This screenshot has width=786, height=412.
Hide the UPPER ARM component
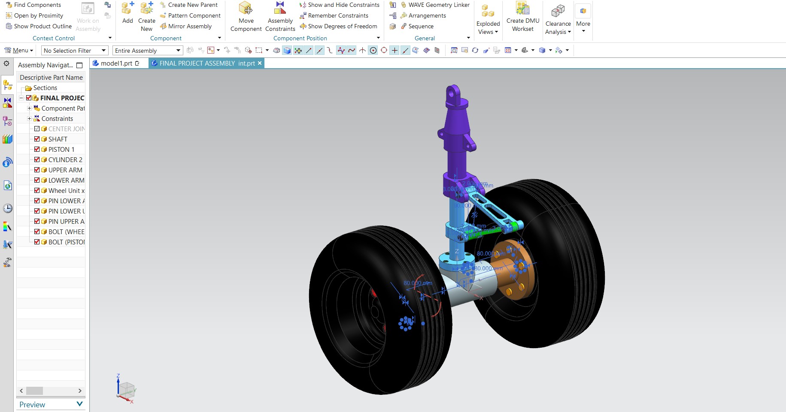tap(37, 170)
